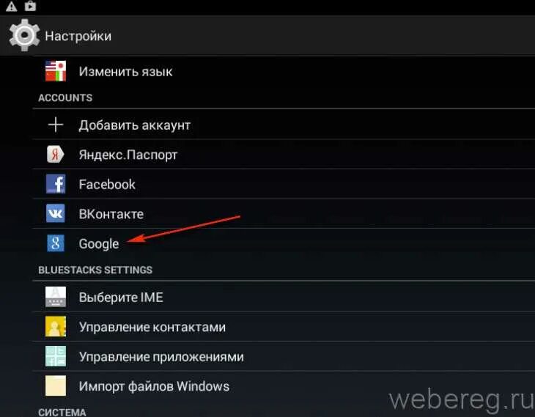Choose Выберите IME setting
Viewport: 535px width, 417px height.
coord(284,297)
